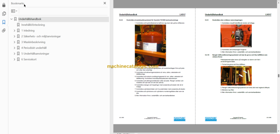This screenshot has width=280, height=134.
Task: Expand the 3 Maskinbeskrivning bookmark
Action: (15, 42)
